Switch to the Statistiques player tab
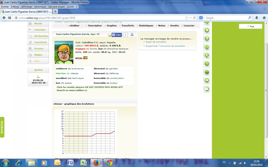 point(146,25)
